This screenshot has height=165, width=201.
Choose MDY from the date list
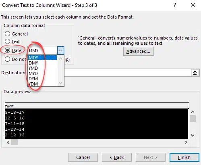coord(43,58)
